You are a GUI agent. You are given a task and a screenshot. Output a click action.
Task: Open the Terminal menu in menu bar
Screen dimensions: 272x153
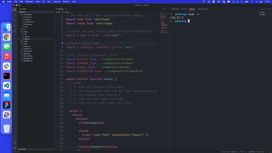[57, 2]
